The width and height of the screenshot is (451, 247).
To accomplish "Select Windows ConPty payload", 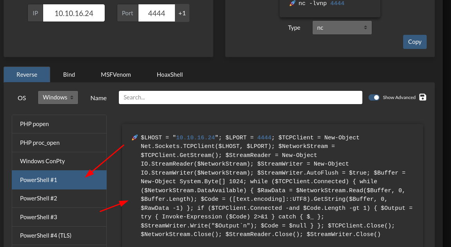I will coord(59,161).
